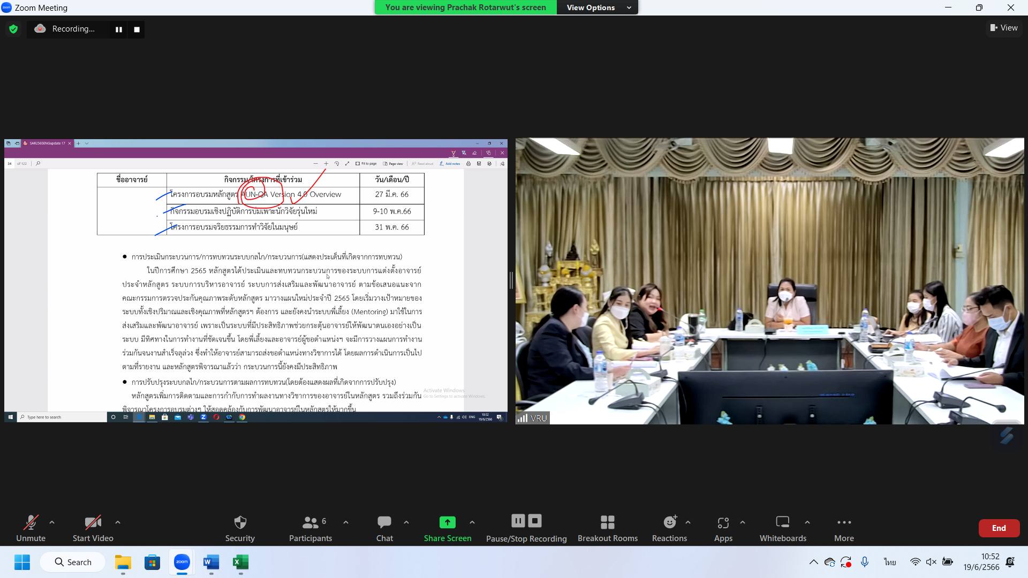Open the More menu

click(844, 522)
